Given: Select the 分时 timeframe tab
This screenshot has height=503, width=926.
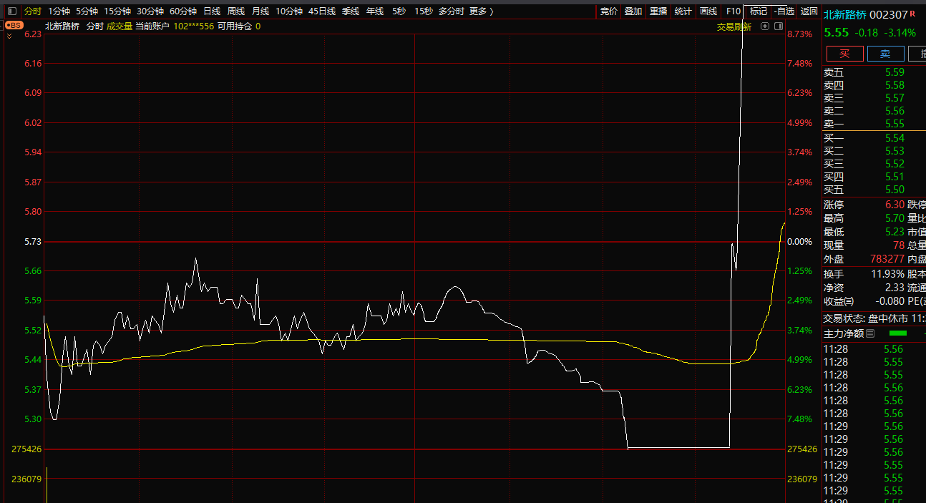Looking at the screenshot, I should pyautogui.click(x=33, y=11).
